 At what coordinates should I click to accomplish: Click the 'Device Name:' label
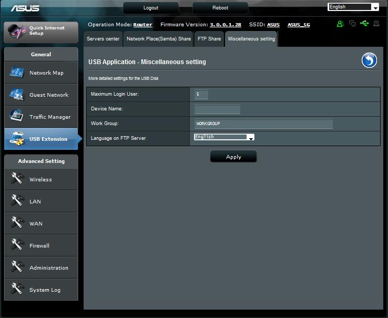(107, 109)
